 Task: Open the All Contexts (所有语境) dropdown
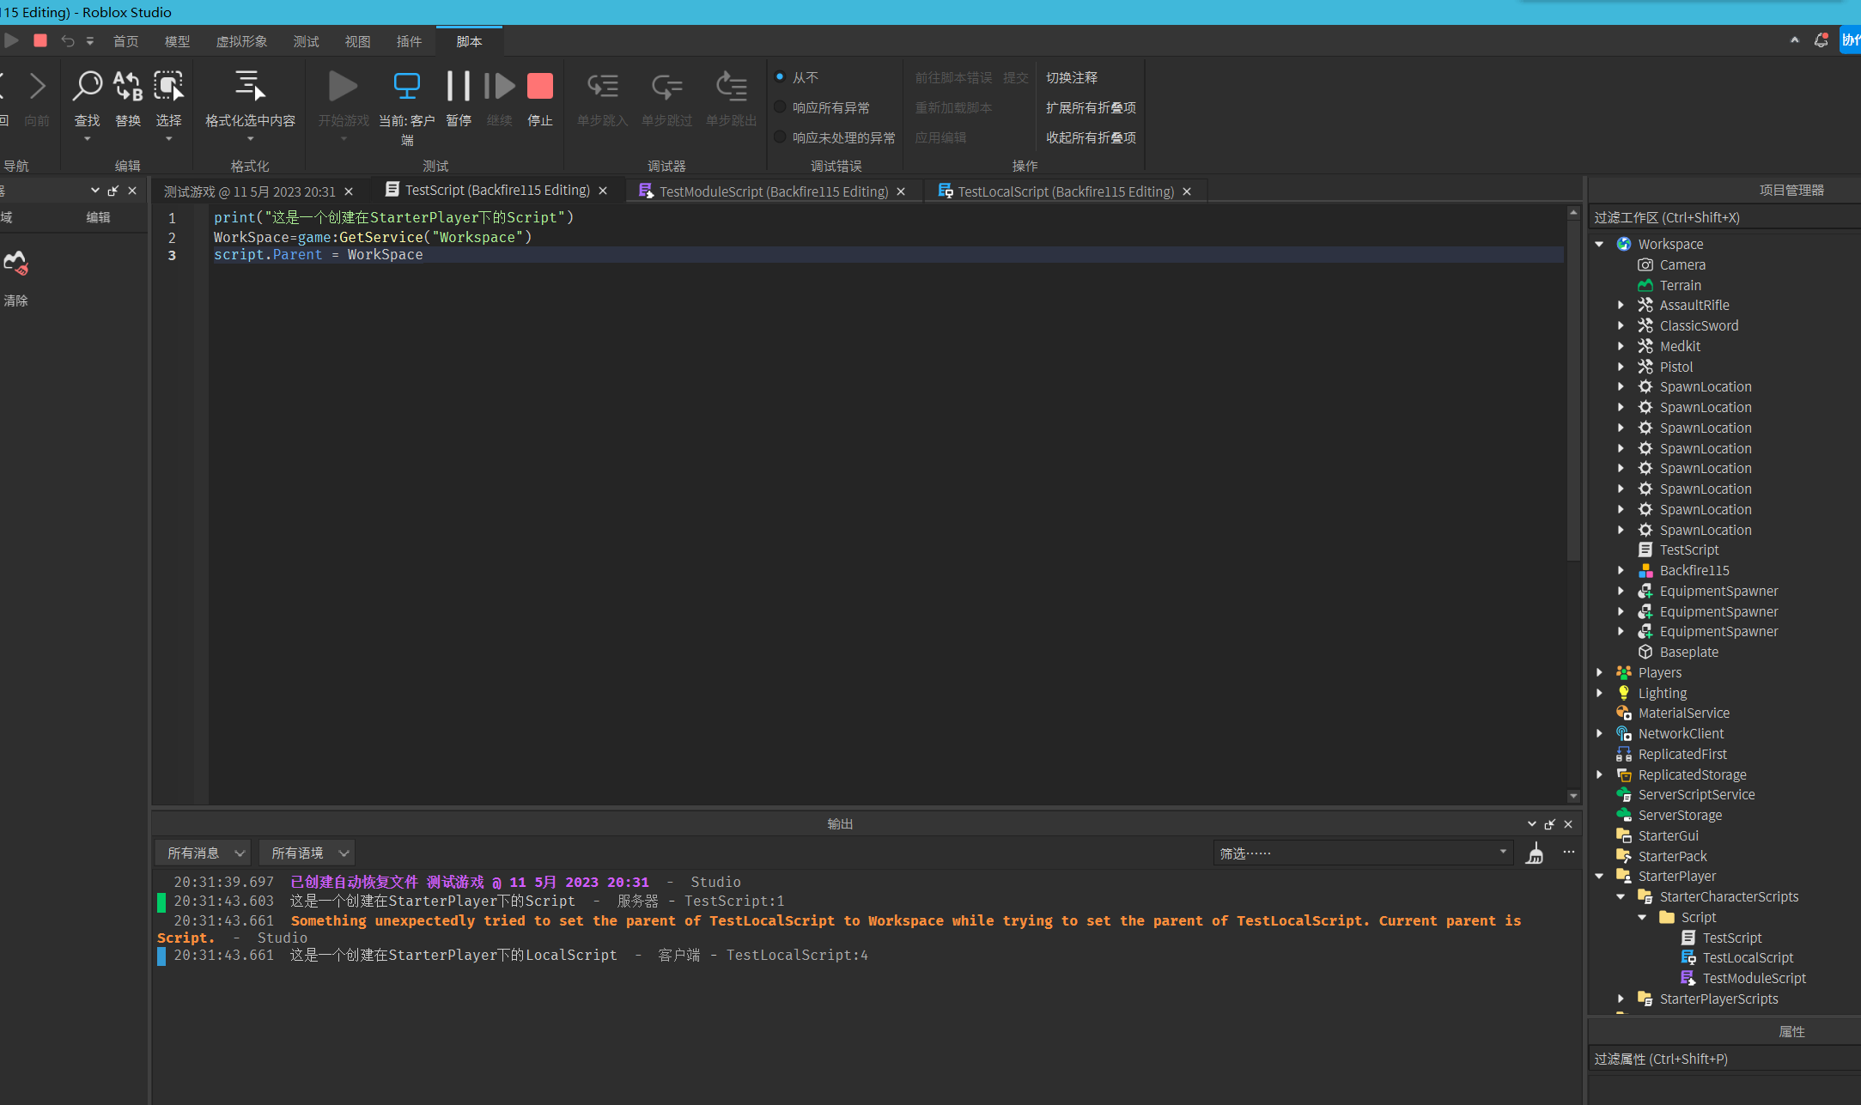pos(307,853)
